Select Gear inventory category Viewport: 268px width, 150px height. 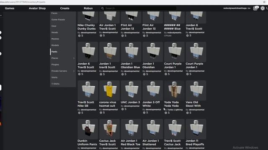pyautogui.click(x=54, y=26)
